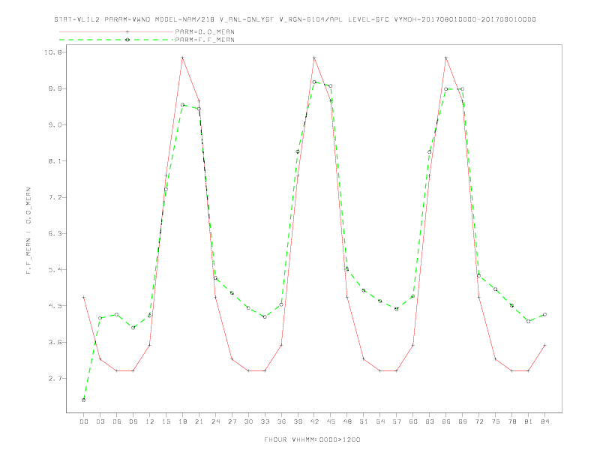Select the PARM=O.O_MEAN legend label
This screenshot has height=459, width=594.
point(205,31)
